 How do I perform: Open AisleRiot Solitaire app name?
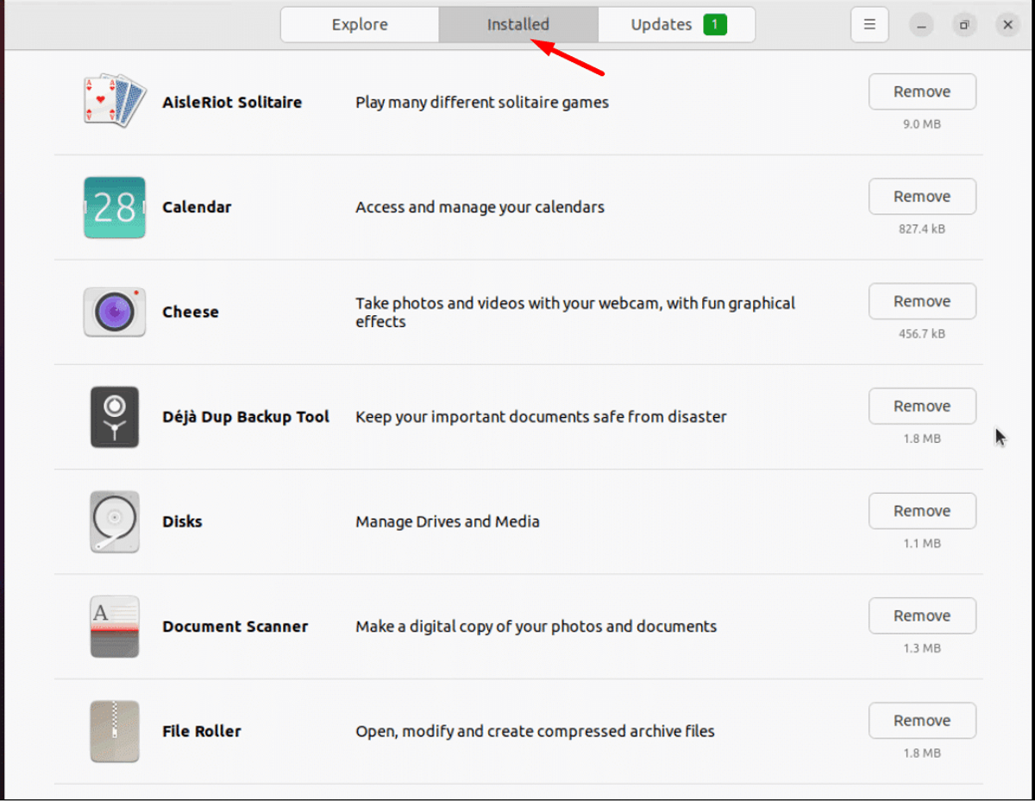[232, 102]
